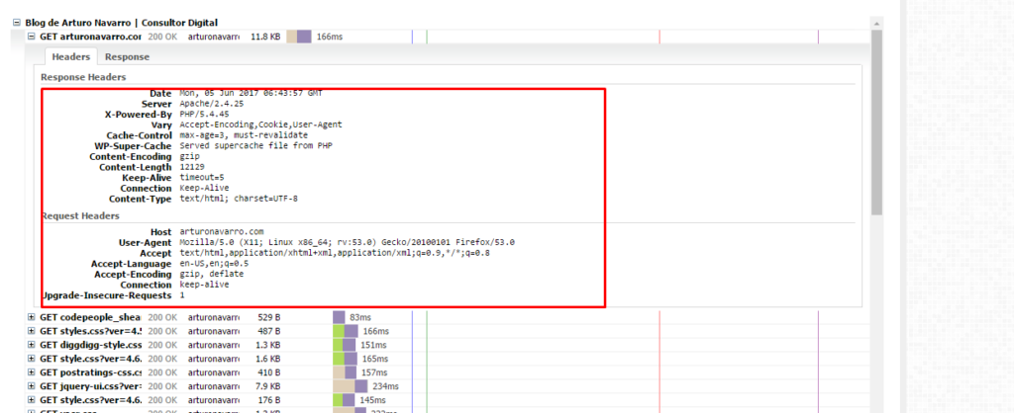Screen dimensions: 1014x413
Task: Collapse the Blog de Arturo Navarro page group
Action: (17, 23)
